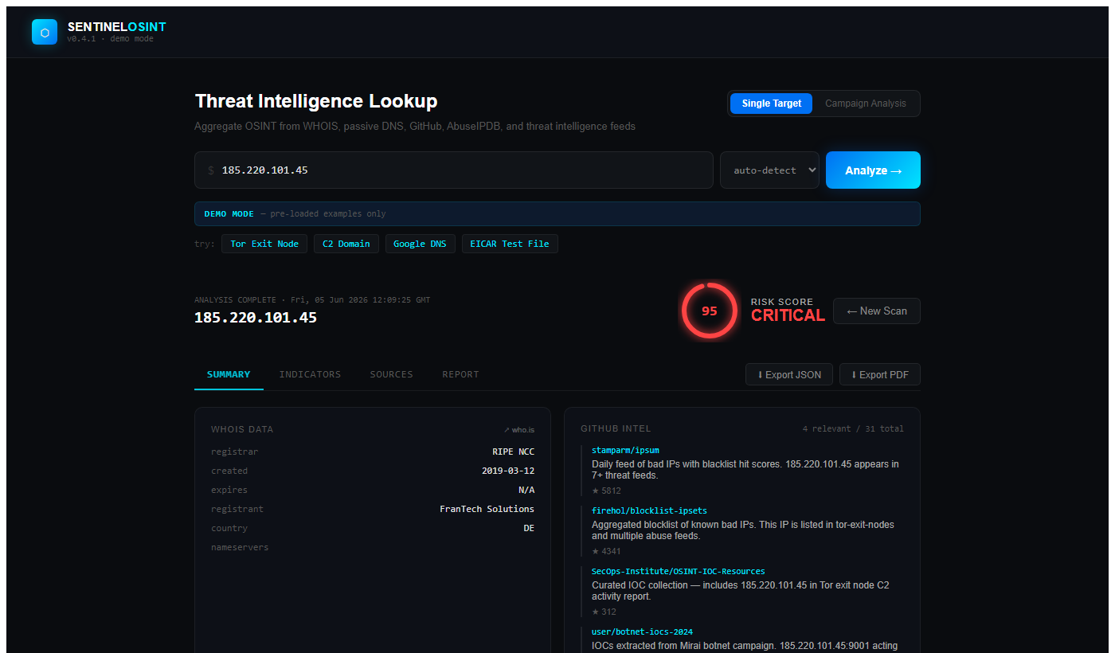This screenshot has height=653, width=1115.
Task: Select the created date 2019-03-12
Action: click(x=508, y=471)
